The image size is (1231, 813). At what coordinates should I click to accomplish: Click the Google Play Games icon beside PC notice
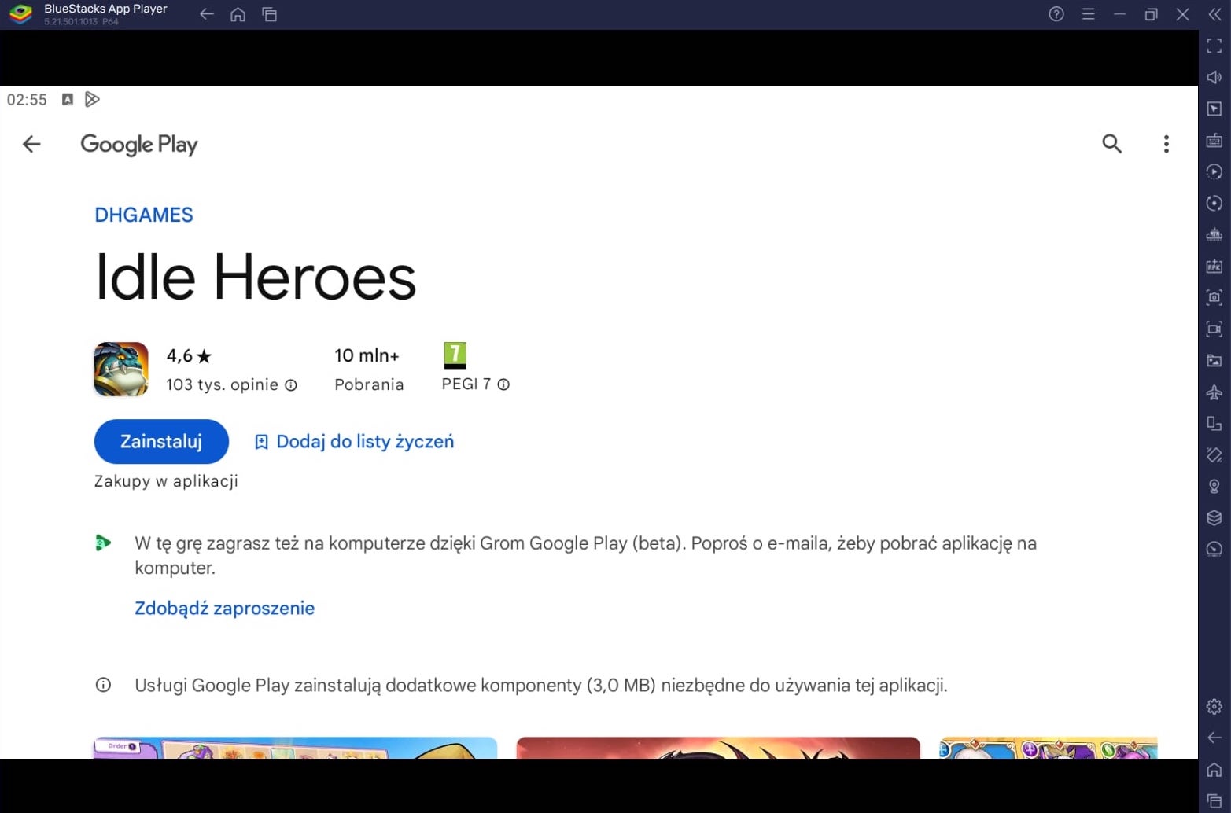coord(103,543)
